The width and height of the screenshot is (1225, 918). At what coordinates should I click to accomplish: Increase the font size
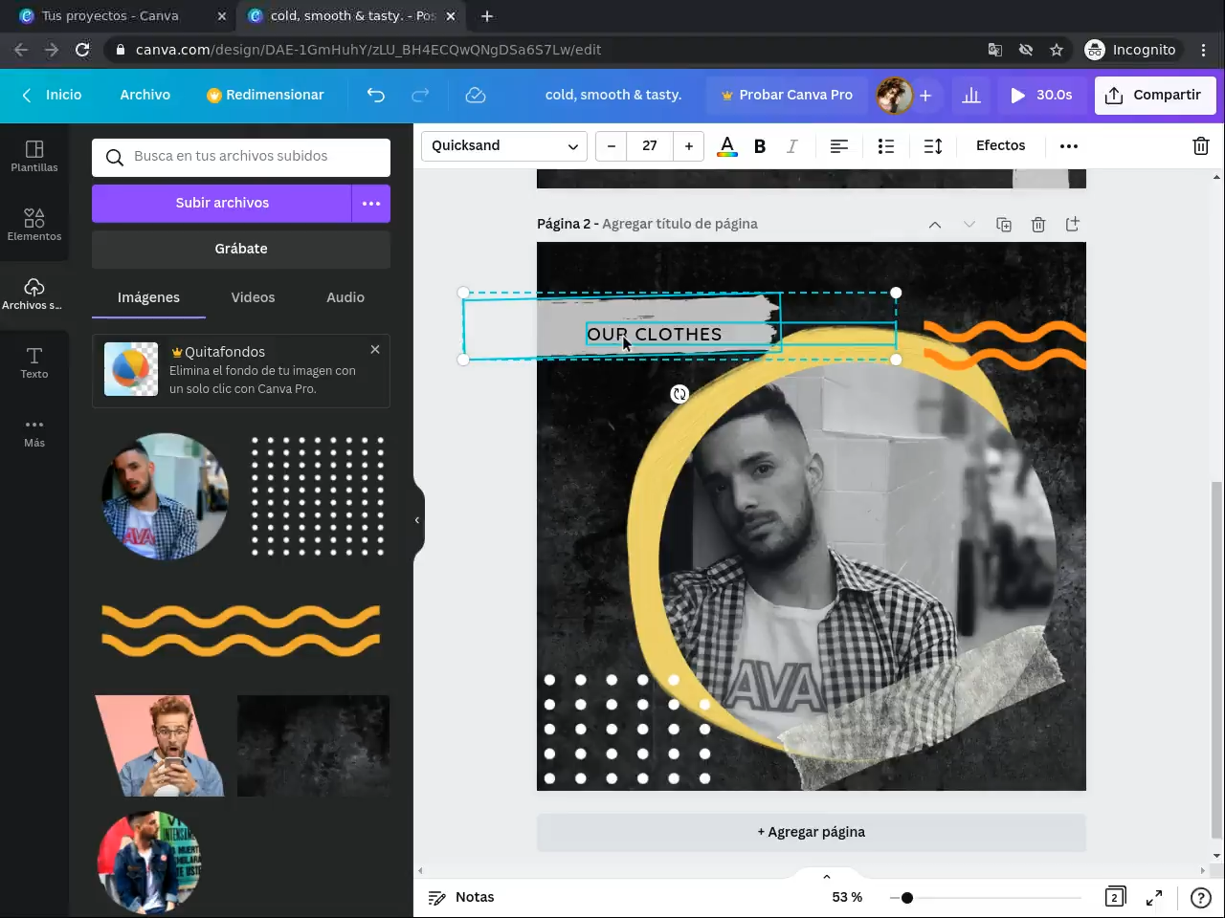click(689, 146)
